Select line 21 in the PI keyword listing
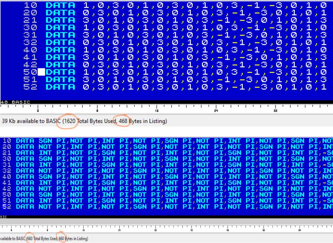Image resolution: width=333 pixels, height=243 pixels. (167, 153)
